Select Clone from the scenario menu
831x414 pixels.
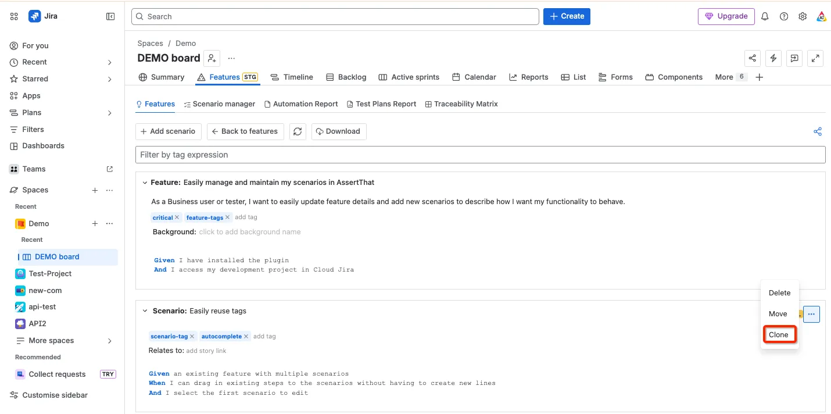click(779, 335)
